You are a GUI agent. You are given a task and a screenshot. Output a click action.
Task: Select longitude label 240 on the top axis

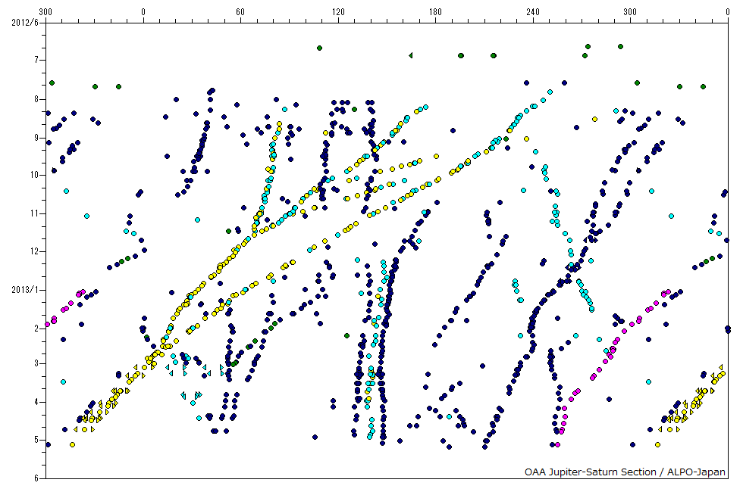[532, 12]
